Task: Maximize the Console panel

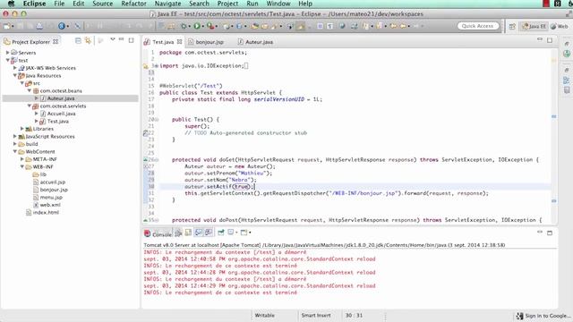Action: click(x=550, y=233)
